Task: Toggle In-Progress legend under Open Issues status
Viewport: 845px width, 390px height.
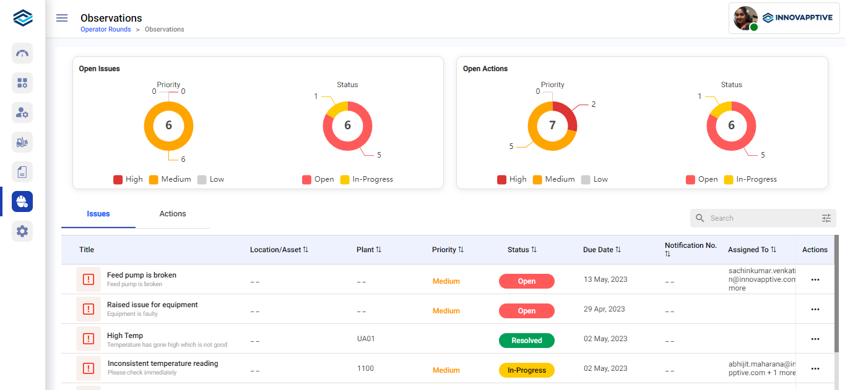Action: (367, 179)
